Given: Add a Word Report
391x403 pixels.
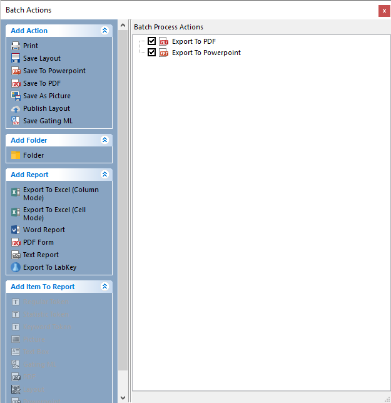Looking at the screenshot, I should (x=44, y=230).
